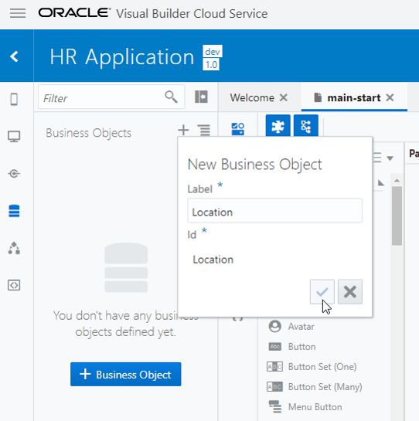This screenshot has width=419, height=421.
Task: Click the blue + Business Object button
Action: (126, 375)
